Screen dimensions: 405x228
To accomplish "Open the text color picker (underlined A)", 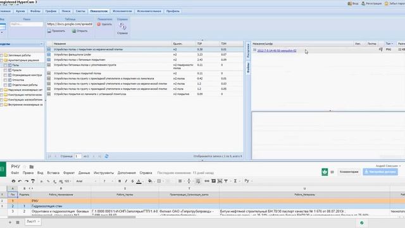I will coord(139,181).
